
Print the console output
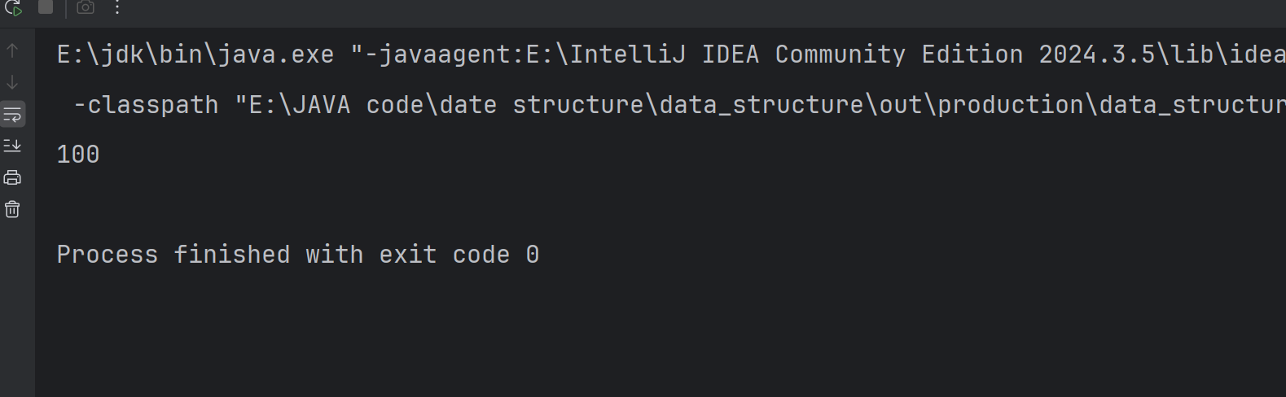[x=13, y=177]
